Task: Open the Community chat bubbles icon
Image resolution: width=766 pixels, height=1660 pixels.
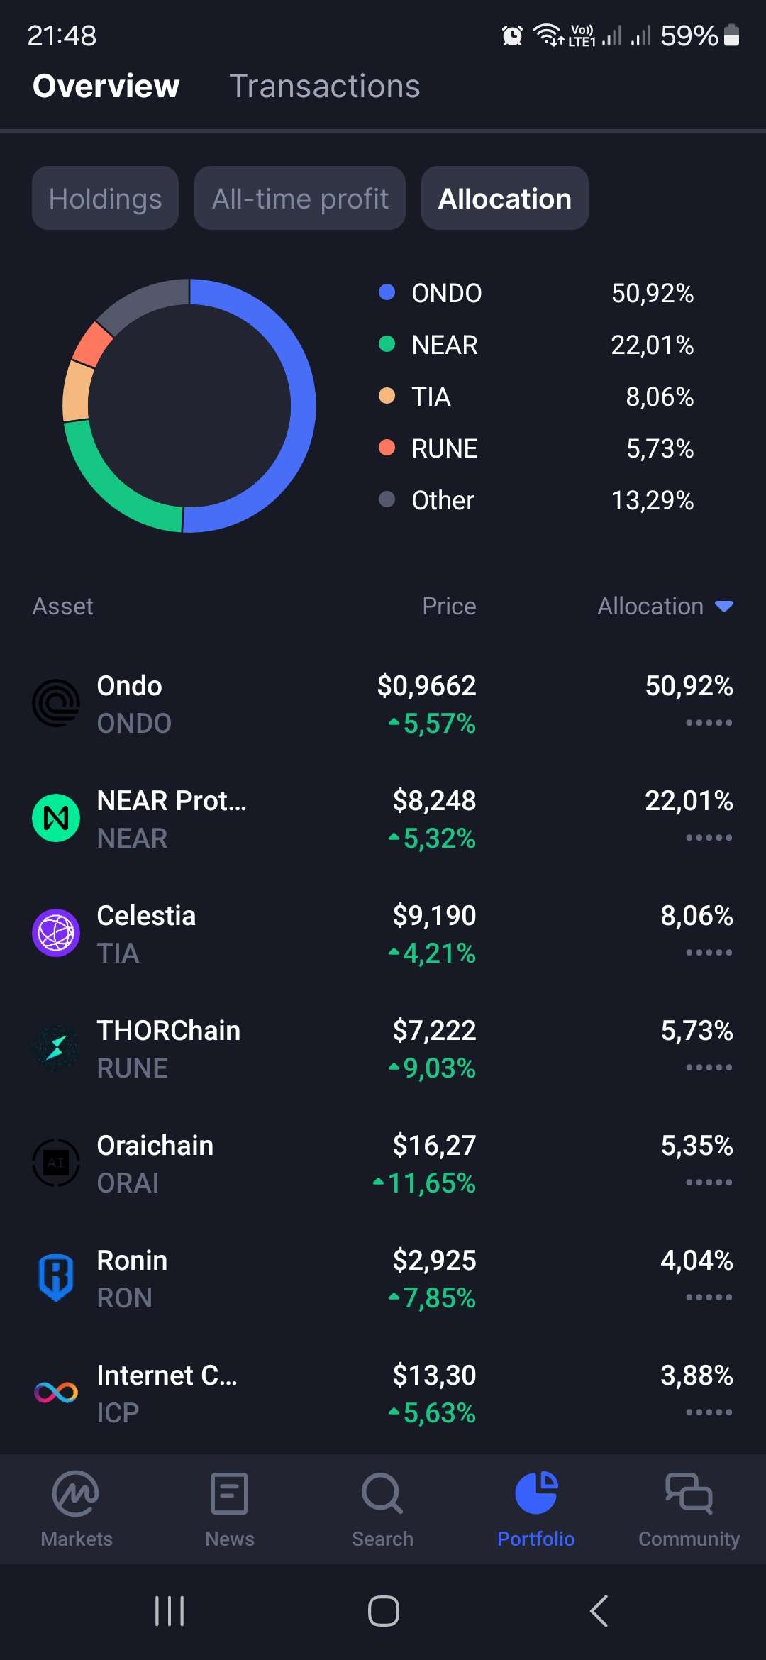Action: [689, 1494]
